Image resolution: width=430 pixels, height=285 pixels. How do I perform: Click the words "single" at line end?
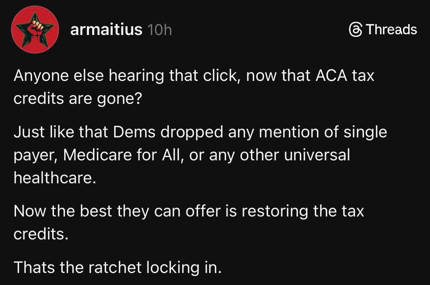366,132
